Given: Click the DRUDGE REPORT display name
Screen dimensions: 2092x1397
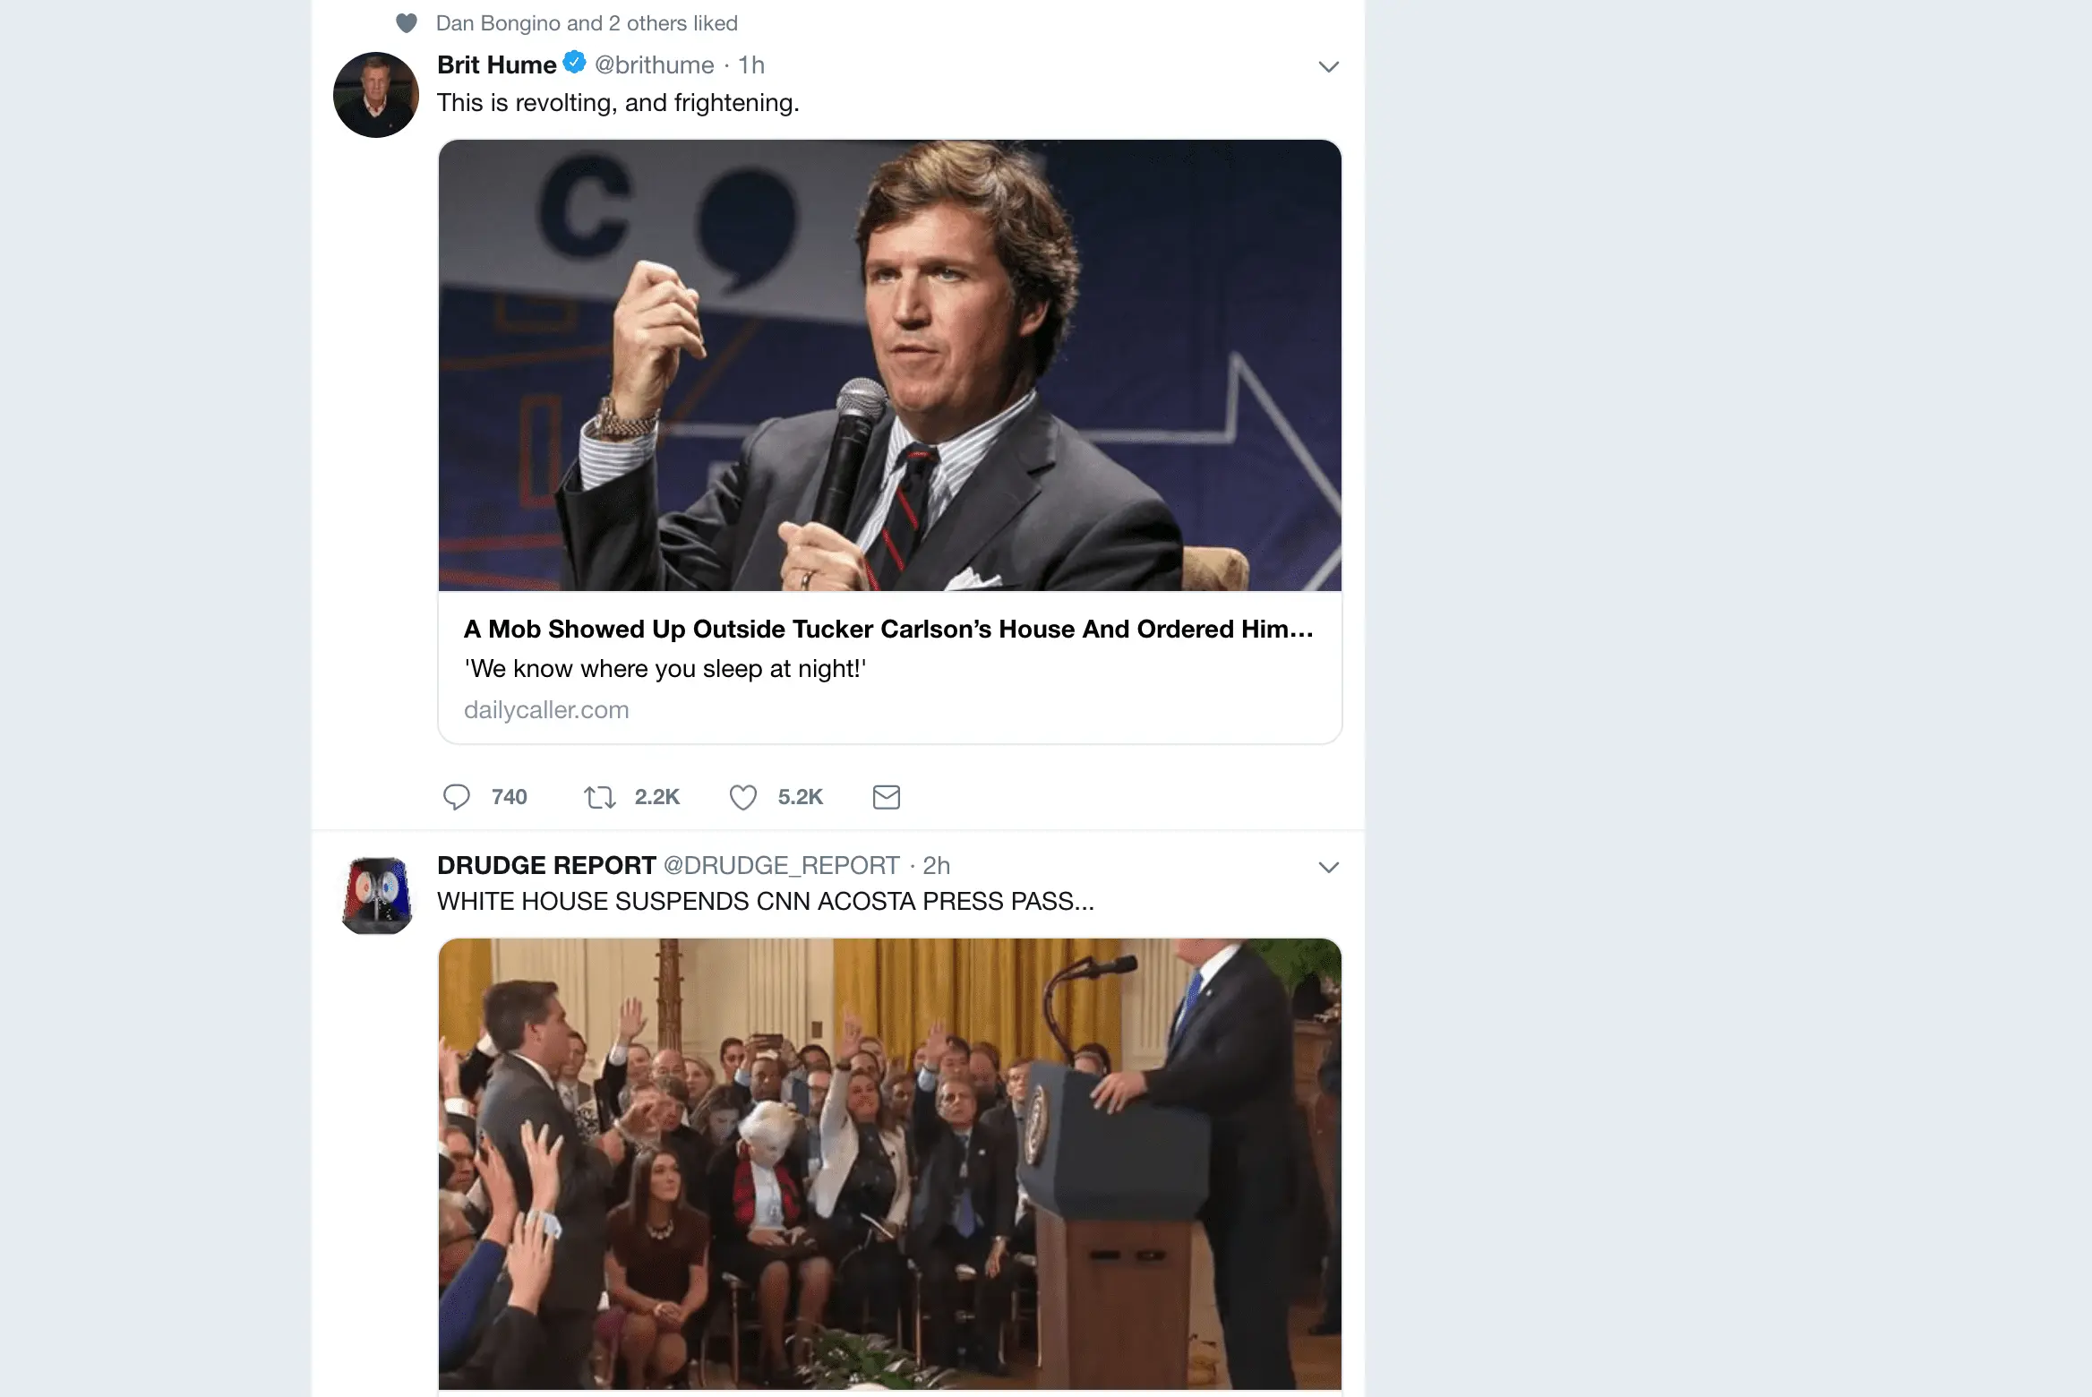Looking at the screenshot, I should tap(546, 865).
